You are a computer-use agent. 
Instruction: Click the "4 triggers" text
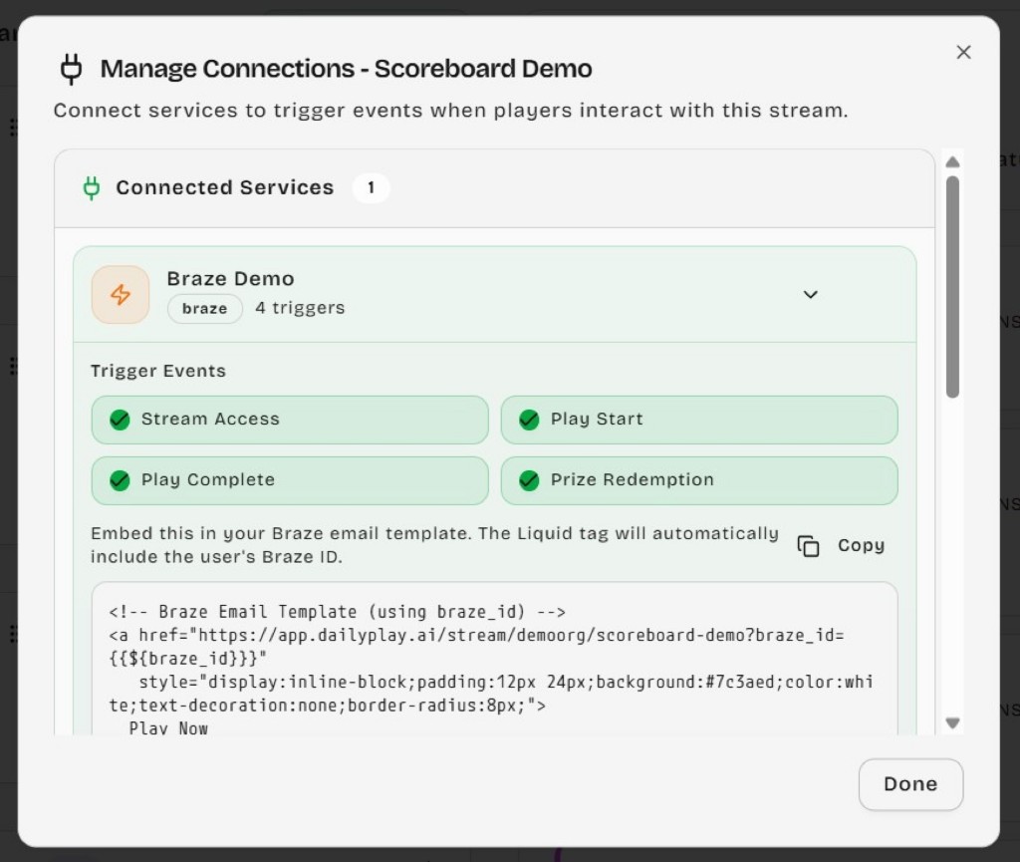pyautogui.click(x=300, y=308)
